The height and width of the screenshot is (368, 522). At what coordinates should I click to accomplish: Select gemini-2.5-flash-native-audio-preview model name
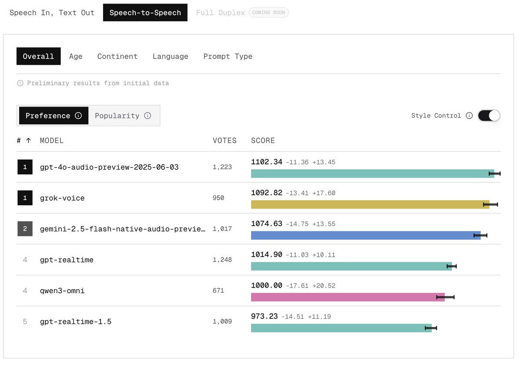(123, 229)
